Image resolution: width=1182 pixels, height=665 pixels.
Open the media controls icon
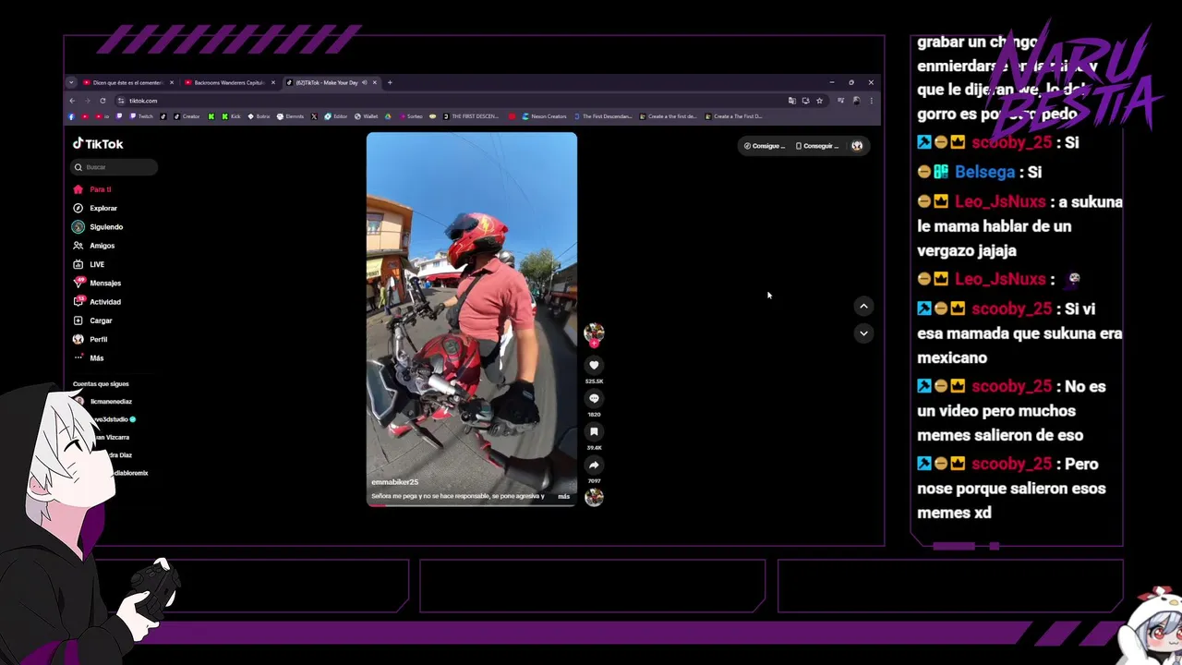840,101
